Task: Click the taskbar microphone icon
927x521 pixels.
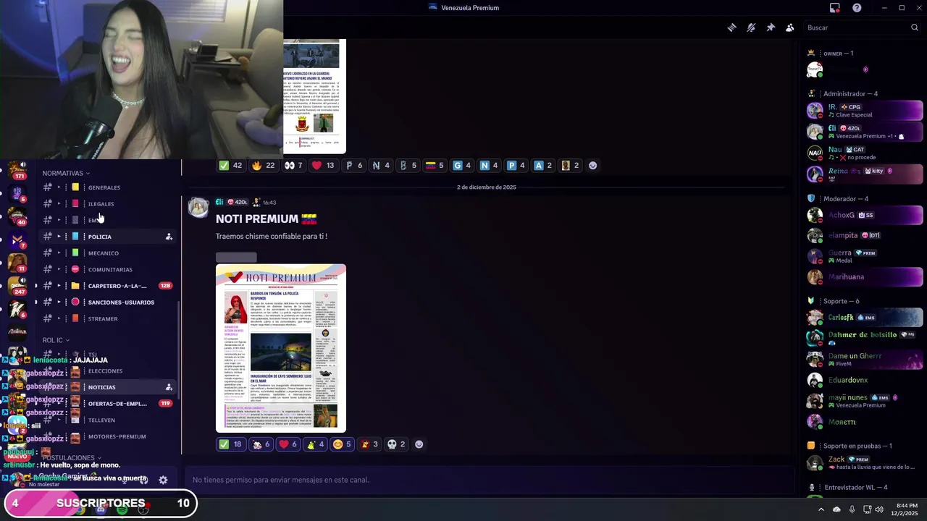Action: 852,509
